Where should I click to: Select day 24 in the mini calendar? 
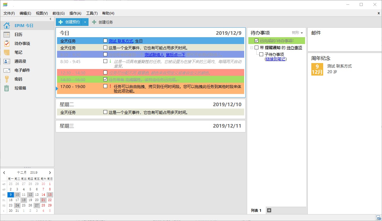coord(17,205)
